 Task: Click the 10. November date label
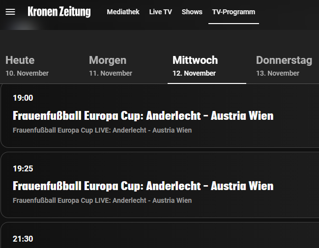tap(27, 73)
